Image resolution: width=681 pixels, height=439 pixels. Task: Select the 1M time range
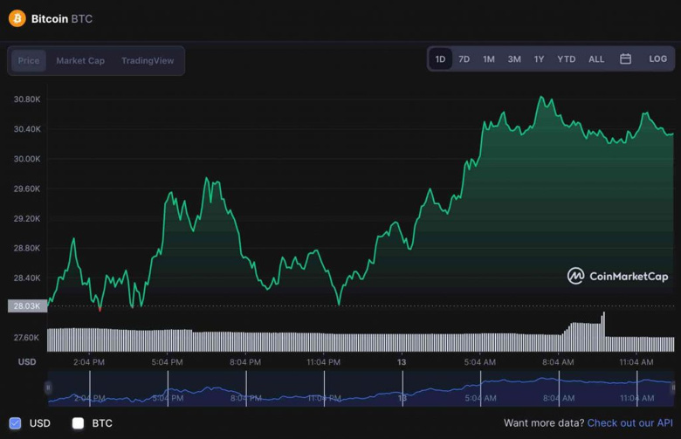[x=489, y=59]
